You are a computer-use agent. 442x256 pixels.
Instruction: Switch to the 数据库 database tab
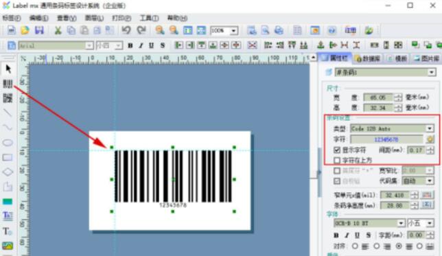(x=368, y=58)
